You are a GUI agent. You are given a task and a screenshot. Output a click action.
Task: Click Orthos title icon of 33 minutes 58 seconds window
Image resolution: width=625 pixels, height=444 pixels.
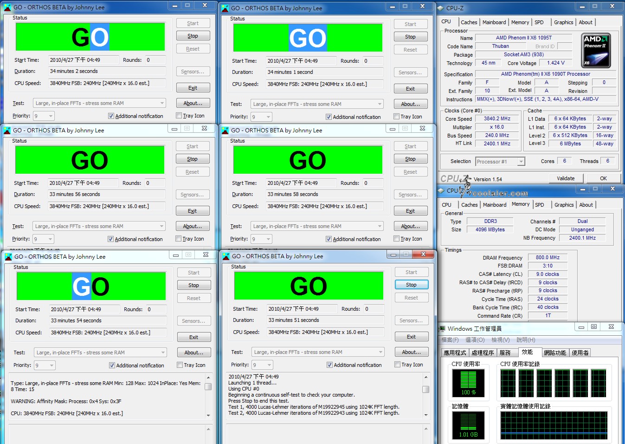coord(225,131)
